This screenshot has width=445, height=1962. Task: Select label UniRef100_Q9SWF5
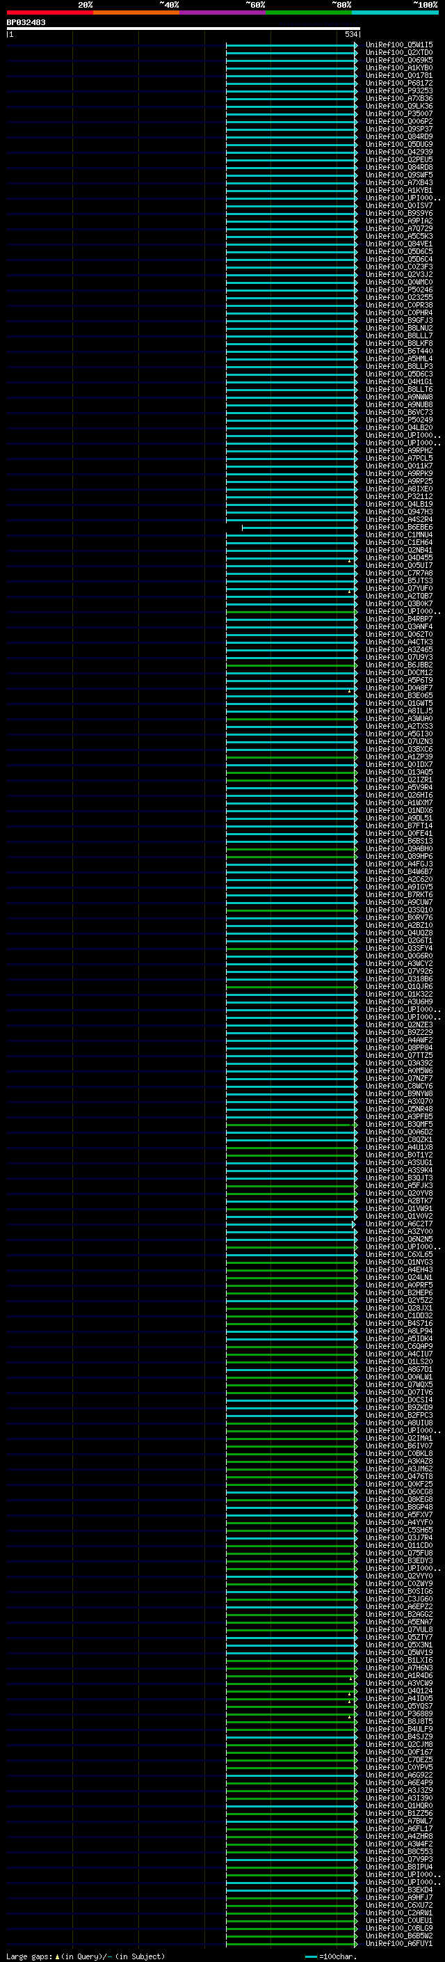[x=399, y=175]
